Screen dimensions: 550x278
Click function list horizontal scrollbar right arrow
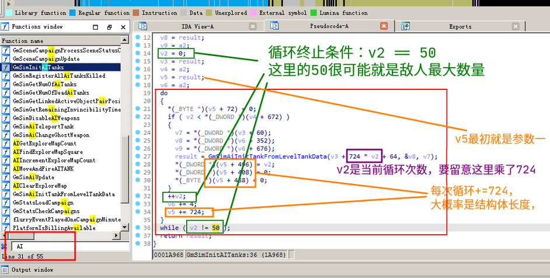(x=116, y=235)
